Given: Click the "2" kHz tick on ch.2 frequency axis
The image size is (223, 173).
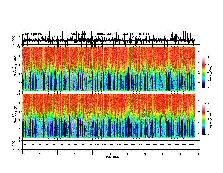Looking at the screenshot, I should [x=20, y=129].
